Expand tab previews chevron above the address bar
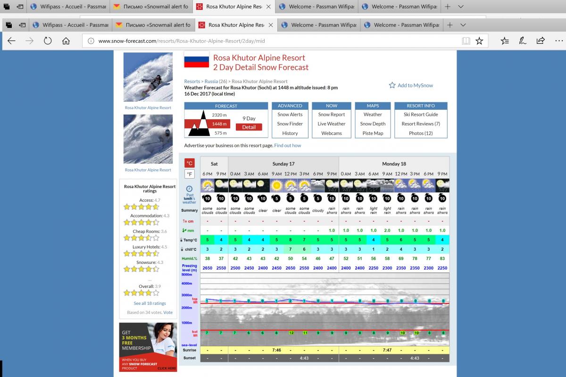The width and height of the screenshot is (566, 377). tap(463, 25)
